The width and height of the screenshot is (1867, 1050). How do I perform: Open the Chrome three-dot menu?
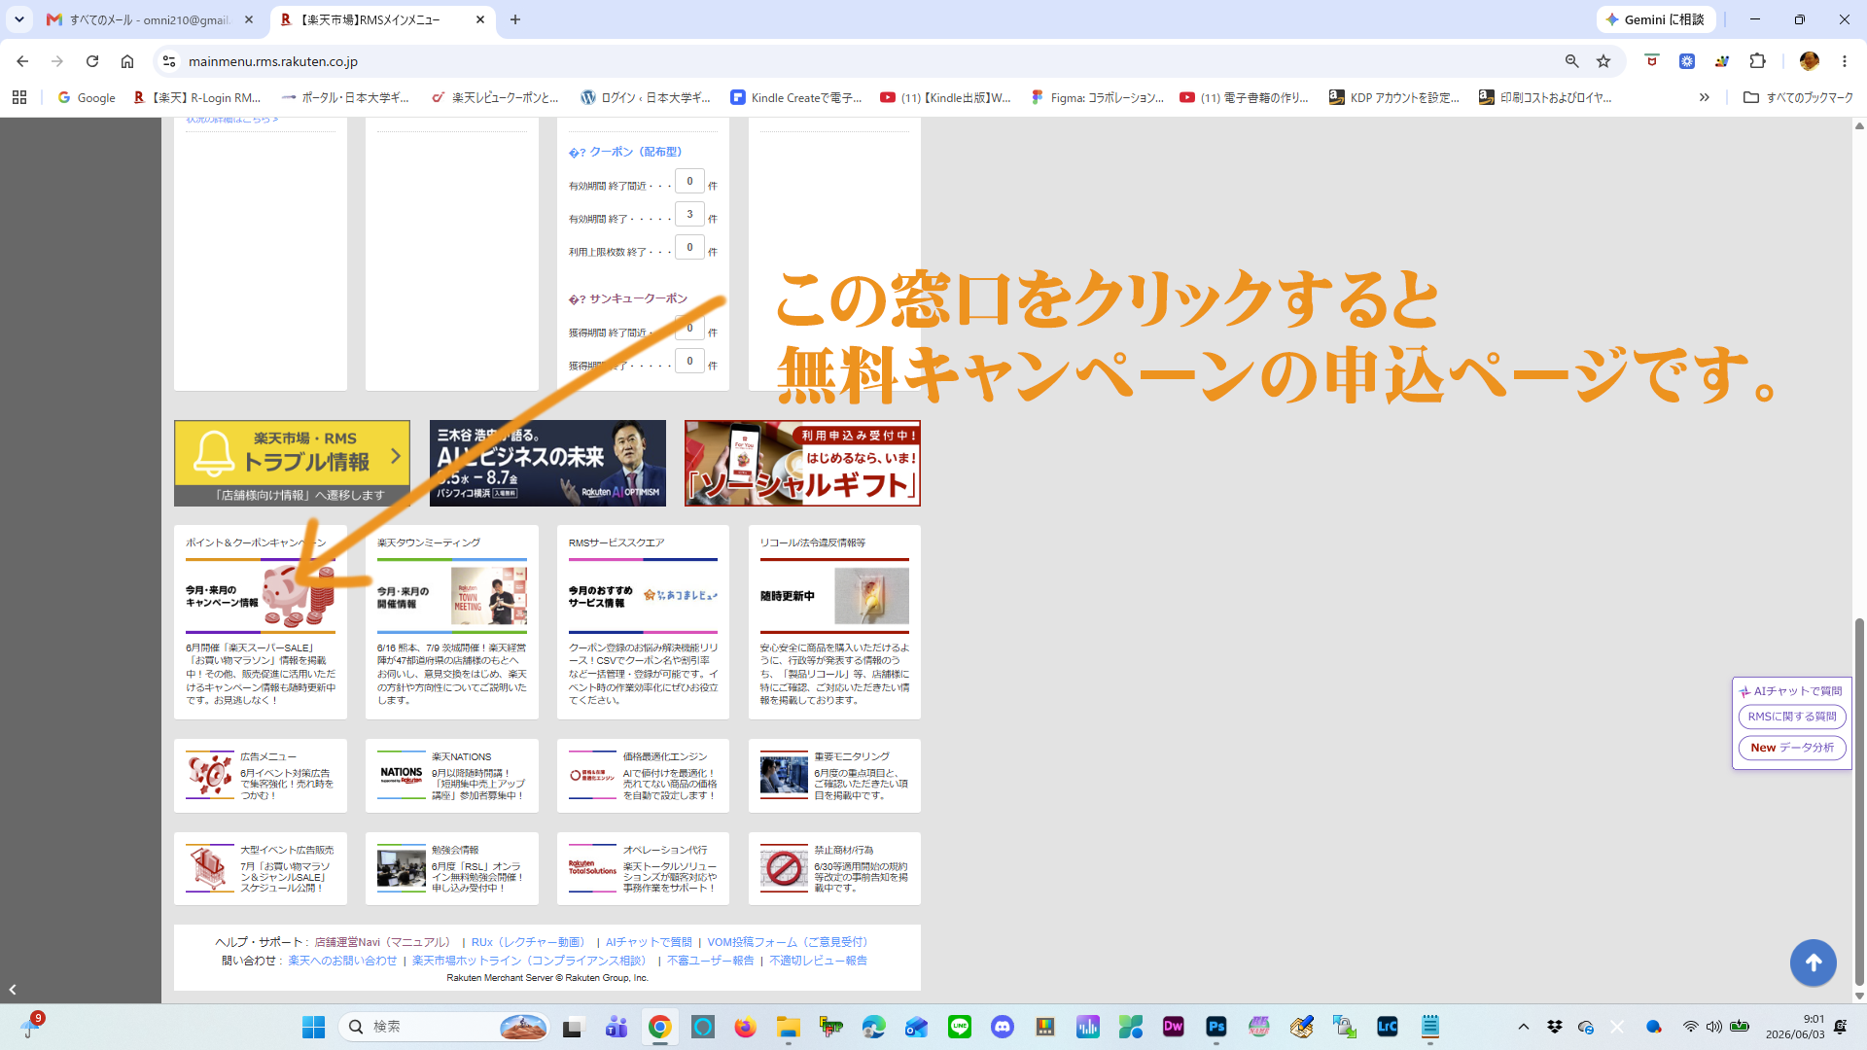(1844, 61)
